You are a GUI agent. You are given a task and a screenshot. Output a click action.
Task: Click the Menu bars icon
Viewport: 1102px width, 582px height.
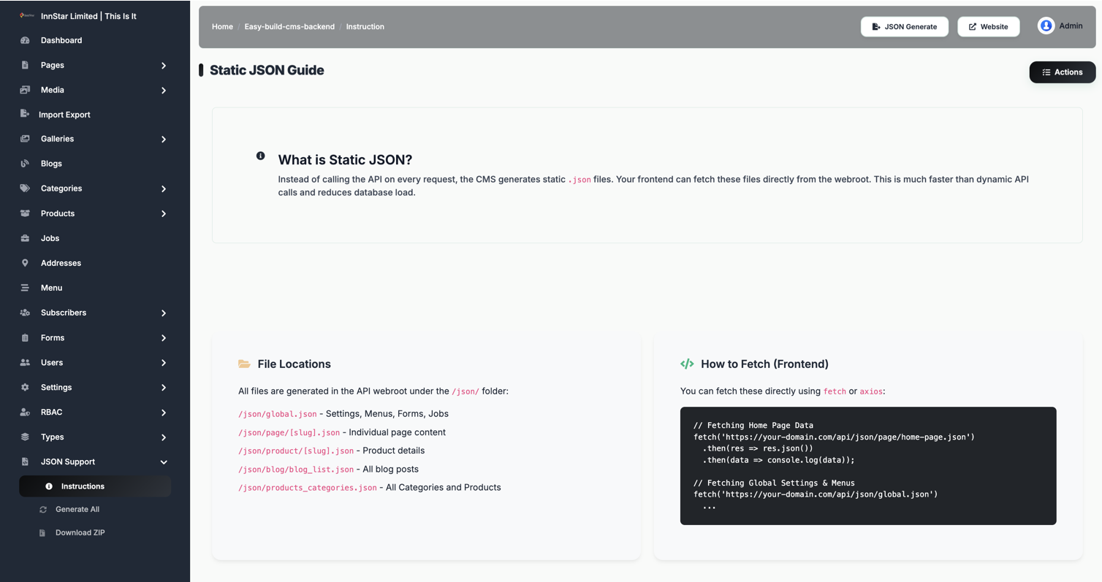25,288
